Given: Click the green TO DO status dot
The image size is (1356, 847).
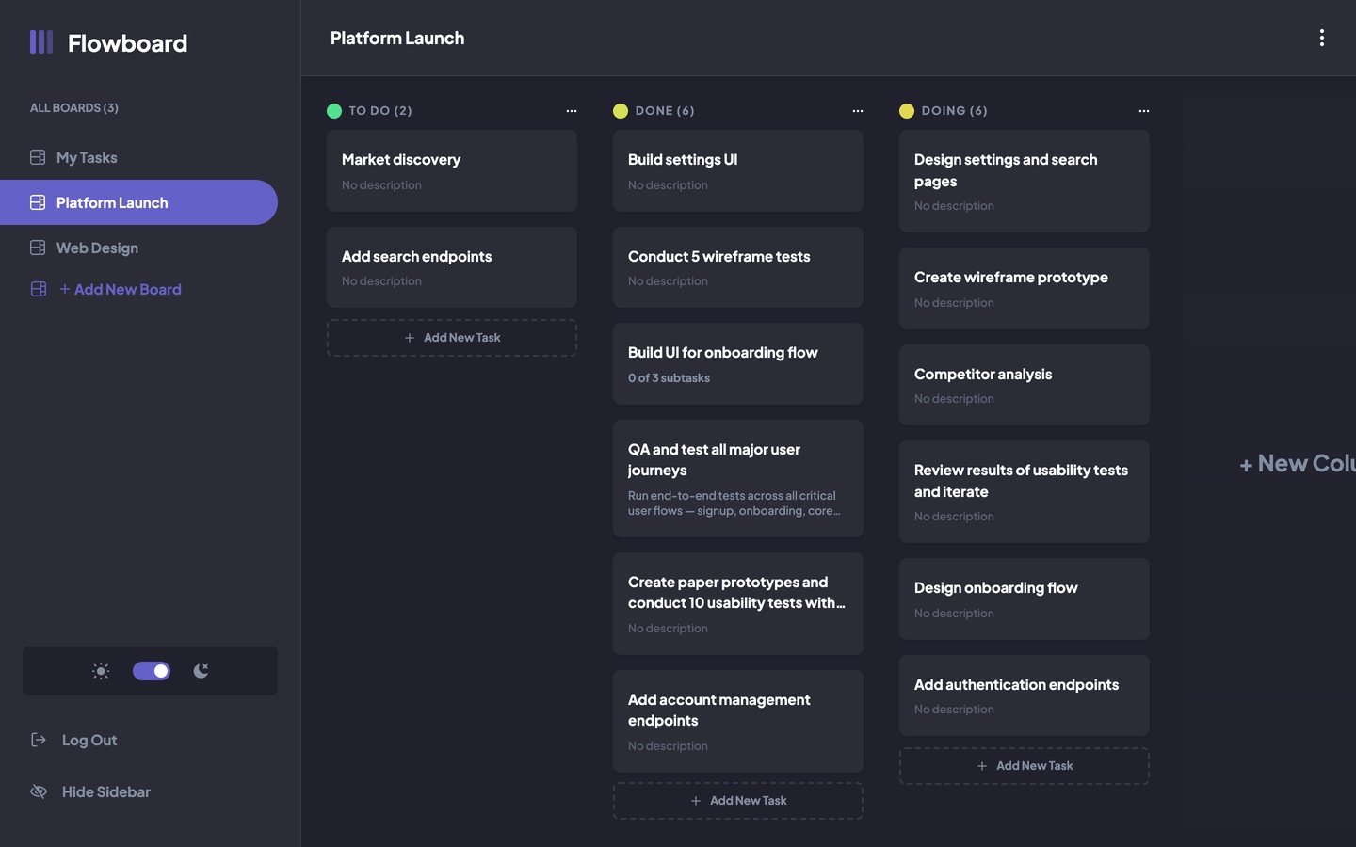Looking at the screenshot, I should point(334,111).
